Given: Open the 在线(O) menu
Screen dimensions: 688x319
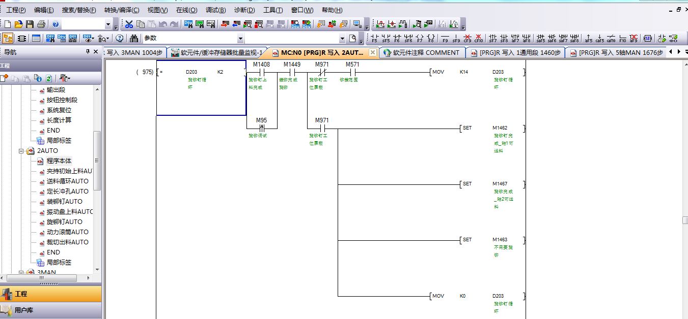Looking at the screenshot, I should point(186,10).
